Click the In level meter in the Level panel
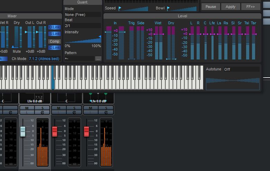Screen dimensions: 270x171 click(x=115, y=43)
